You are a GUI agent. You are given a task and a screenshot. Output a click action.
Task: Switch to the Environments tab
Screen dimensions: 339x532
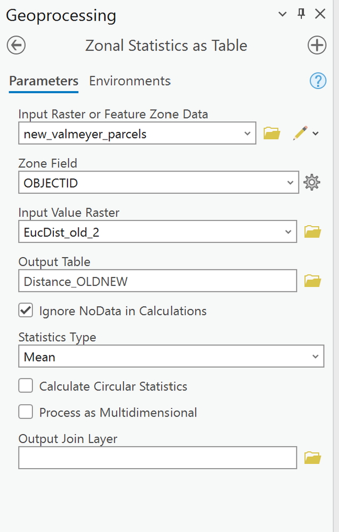tap(130, 81)
